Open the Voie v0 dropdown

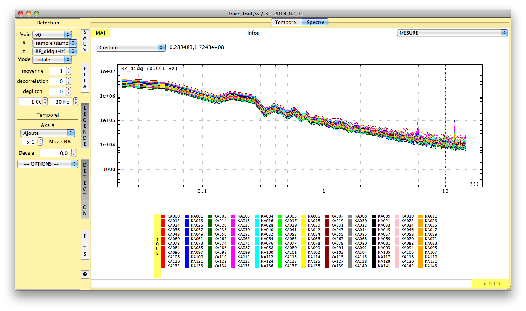point(52,35)
